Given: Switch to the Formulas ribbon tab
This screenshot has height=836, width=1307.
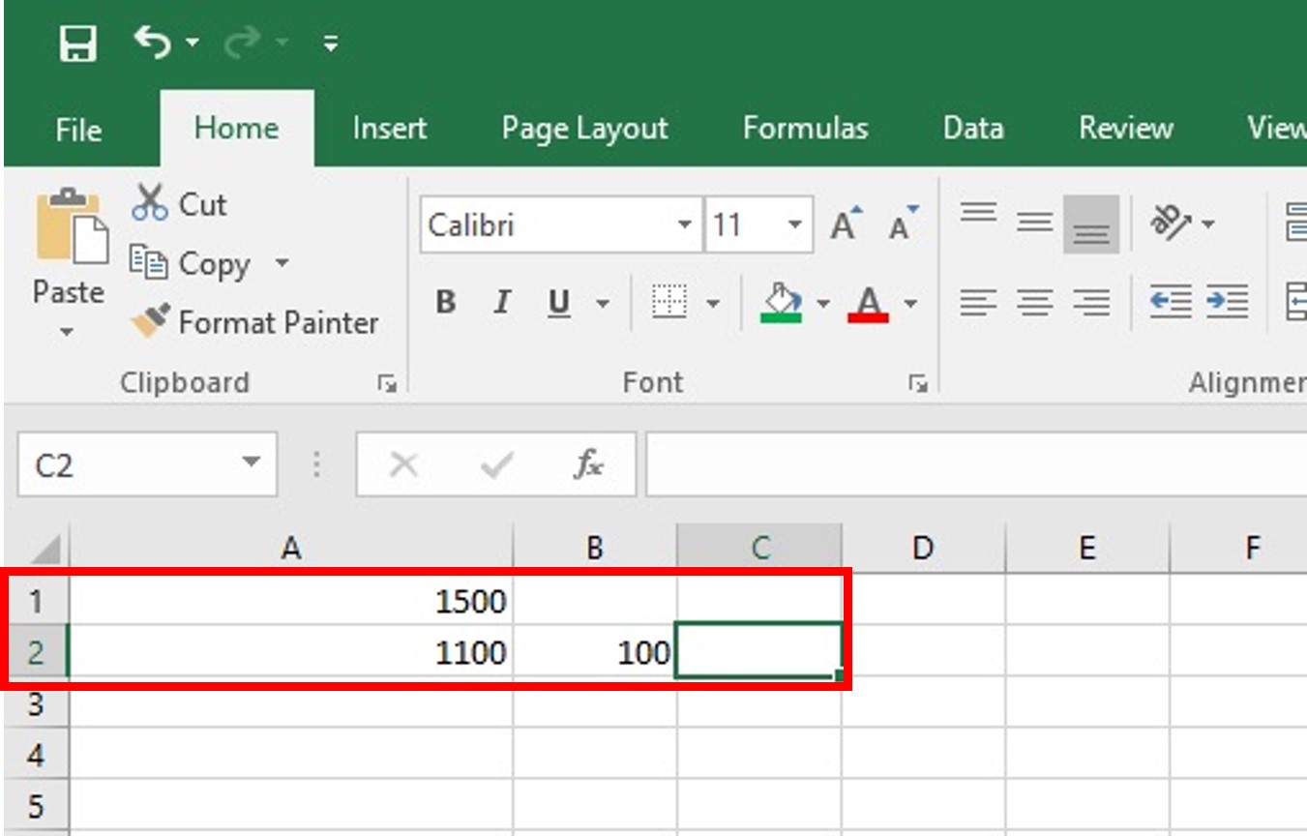Looking at the screenshot, I should tap(806, 128).
